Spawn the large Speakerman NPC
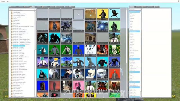The width and height of the screenshot is (180, 101). tap(114, 38)
